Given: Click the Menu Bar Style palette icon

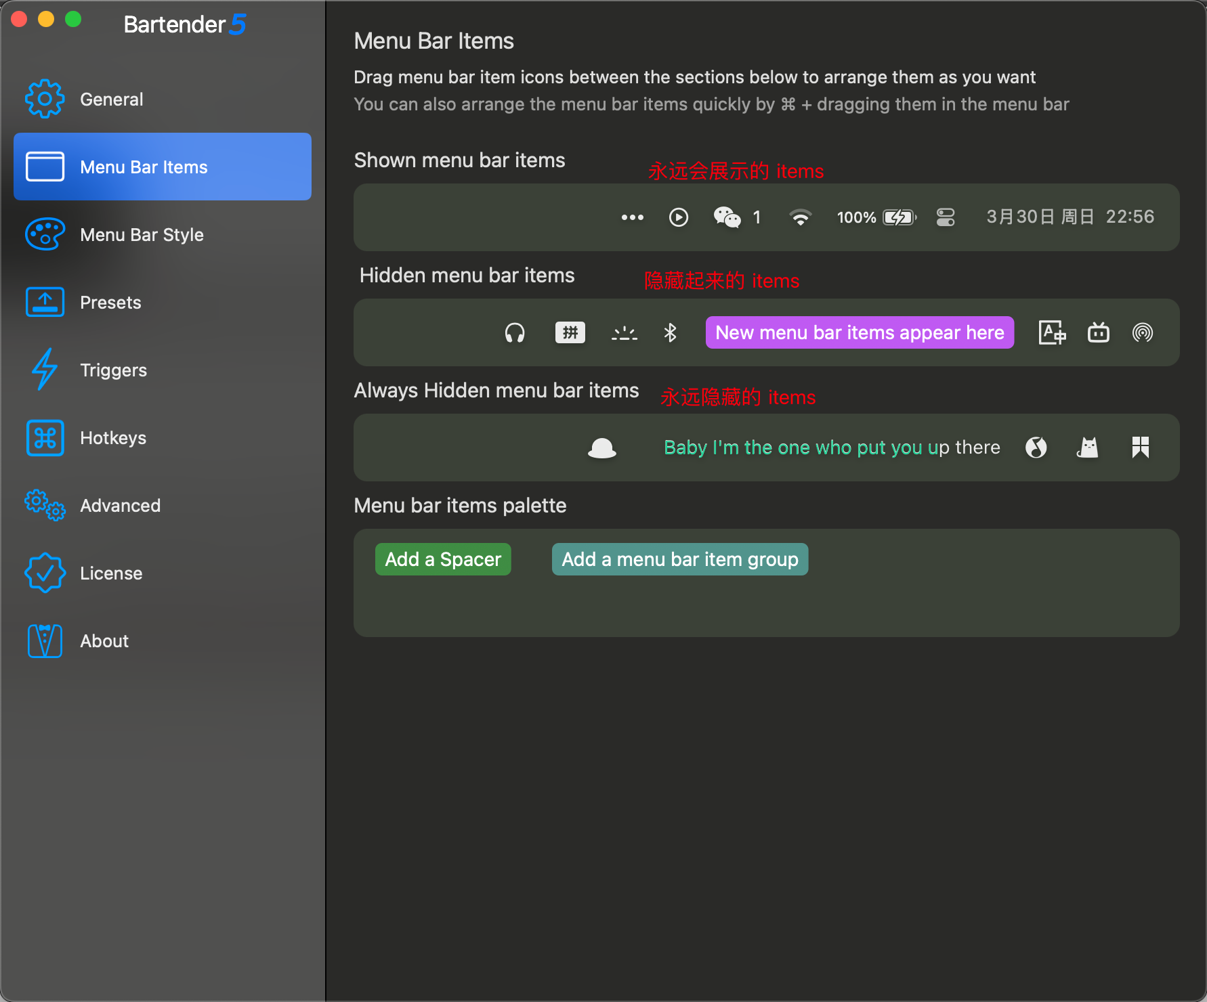Looking at the screenshot, I should tap(45, 234).
